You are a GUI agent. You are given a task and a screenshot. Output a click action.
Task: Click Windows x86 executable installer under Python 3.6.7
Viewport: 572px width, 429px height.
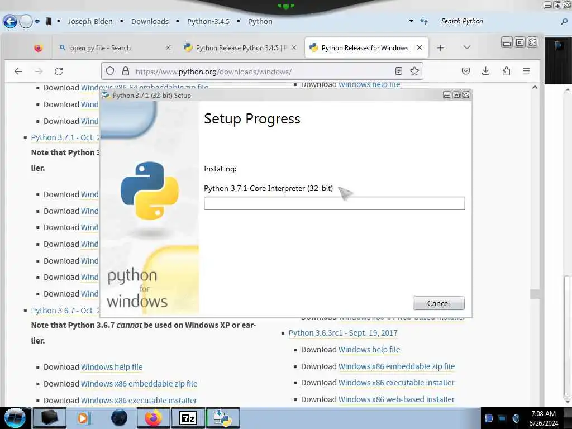pyautogui.click(x=139, y=401)
